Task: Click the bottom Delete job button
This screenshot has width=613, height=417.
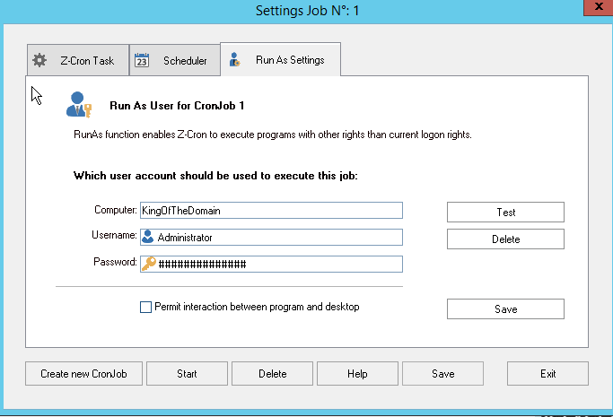Action: 273,374
